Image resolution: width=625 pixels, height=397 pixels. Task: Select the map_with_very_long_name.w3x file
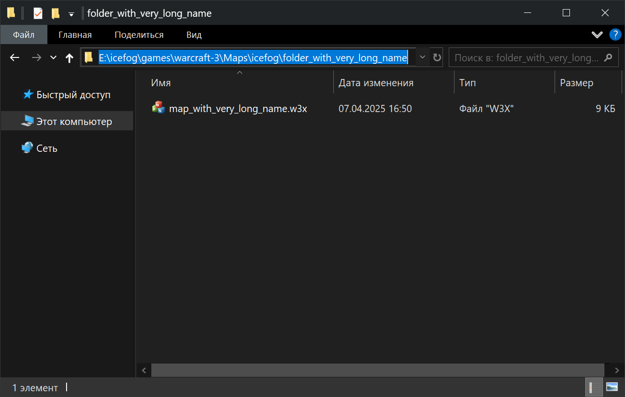[238, 109]
